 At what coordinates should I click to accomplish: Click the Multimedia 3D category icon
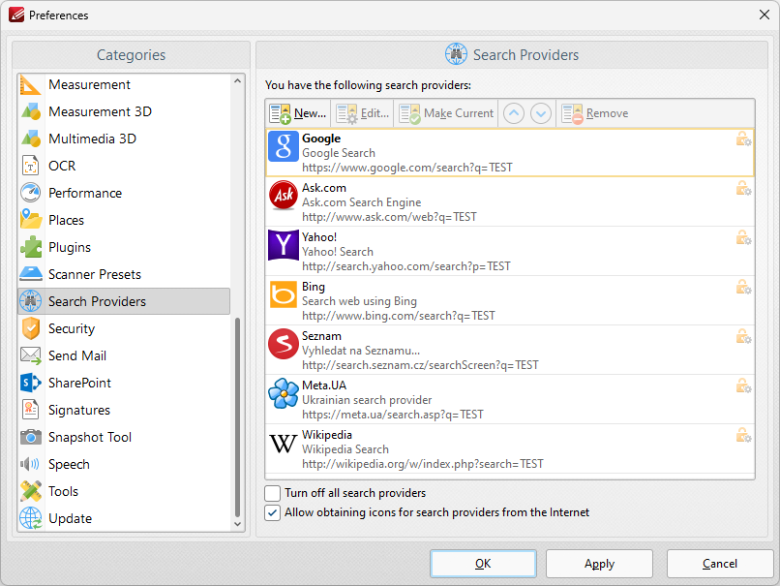click(30, 139)
